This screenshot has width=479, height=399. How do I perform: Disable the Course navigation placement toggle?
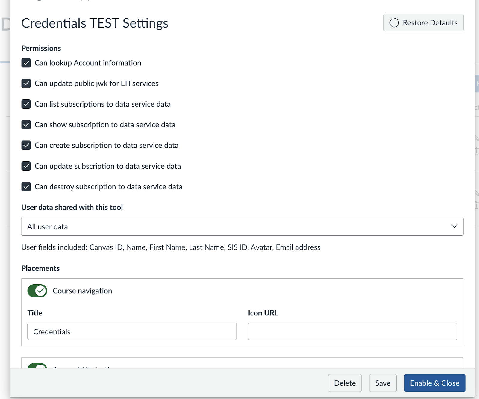coord(37,291)
